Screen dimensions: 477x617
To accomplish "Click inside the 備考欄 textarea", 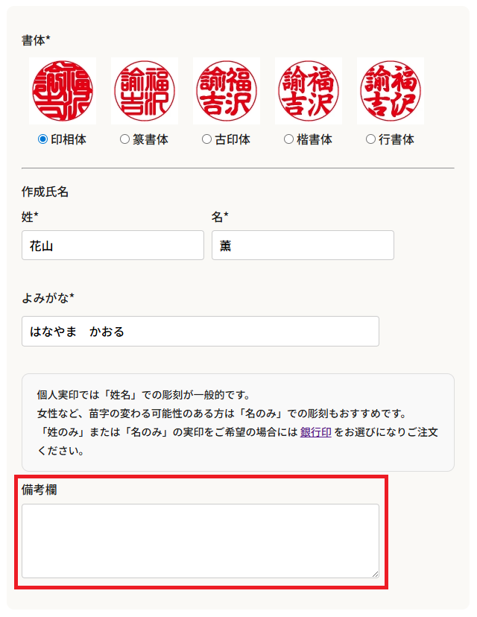I will click(x=200, y=540).
